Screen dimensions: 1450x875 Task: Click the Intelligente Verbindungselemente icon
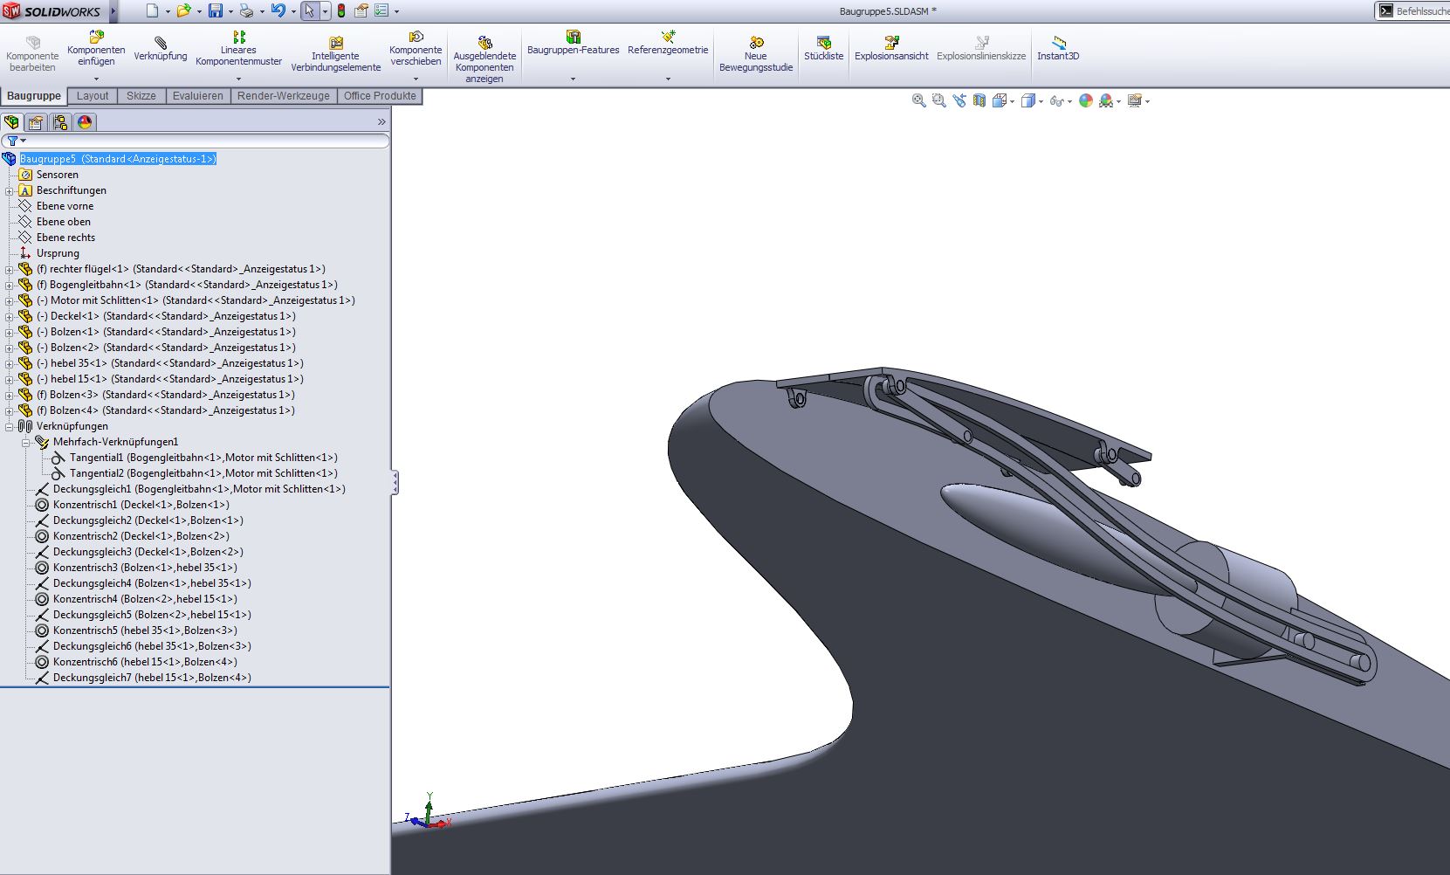pos(335,43)
